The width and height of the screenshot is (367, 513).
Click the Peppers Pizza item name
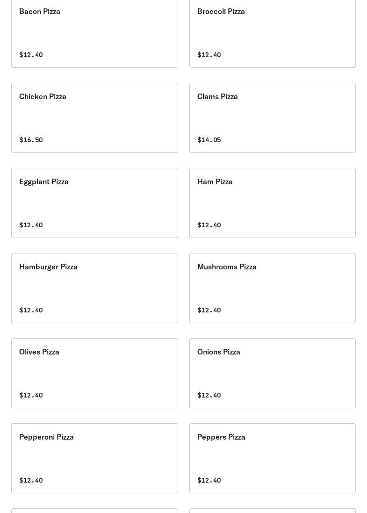pyautogui.click(x=221, y=437)
